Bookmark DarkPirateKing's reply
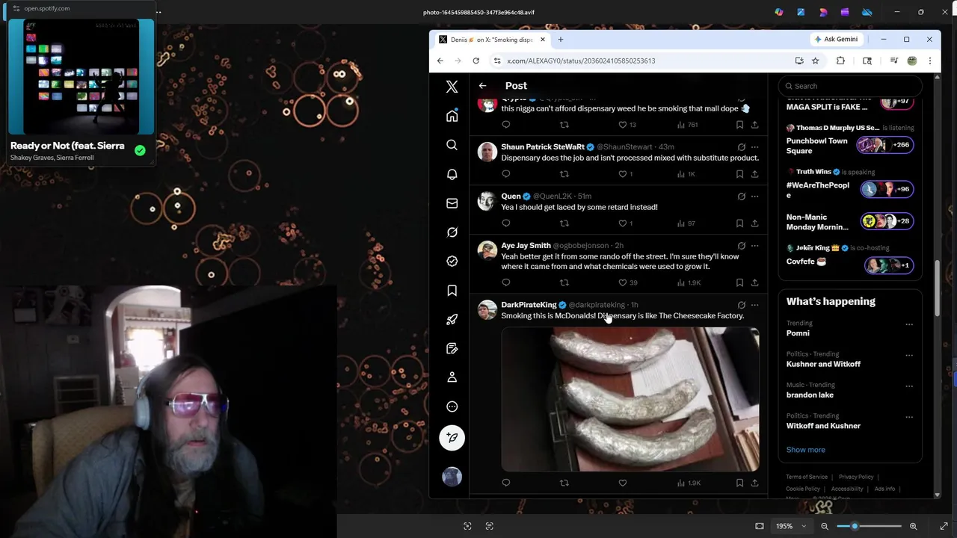957x538 pixels. click(739, 483)
